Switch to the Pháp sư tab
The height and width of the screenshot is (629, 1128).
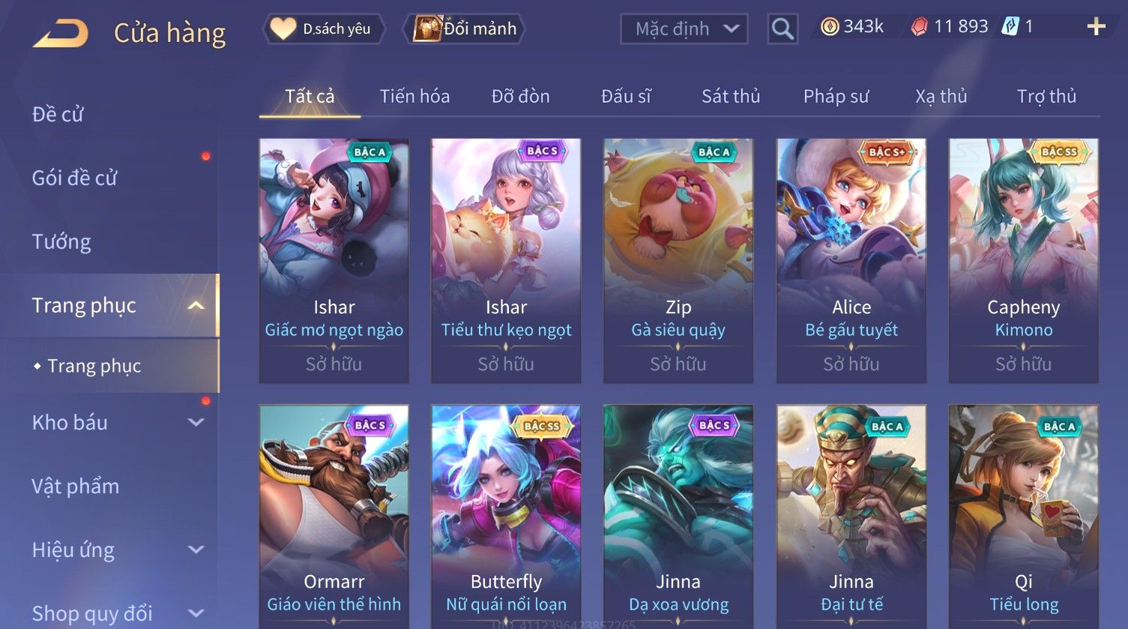click(836, 96)
